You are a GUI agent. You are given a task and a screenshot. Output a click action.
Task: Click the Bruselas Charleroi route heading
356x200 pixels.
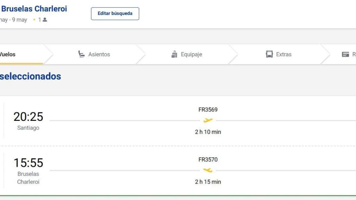coord(34,9)
